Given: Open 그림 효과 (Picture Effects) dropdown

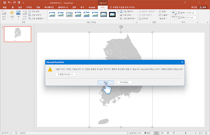Looking at the screenshot, I should click(126, 15).
